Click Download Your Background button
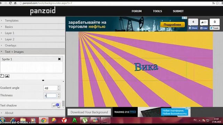223x125 pixels. pyautogui.click(x=89, y=112)
